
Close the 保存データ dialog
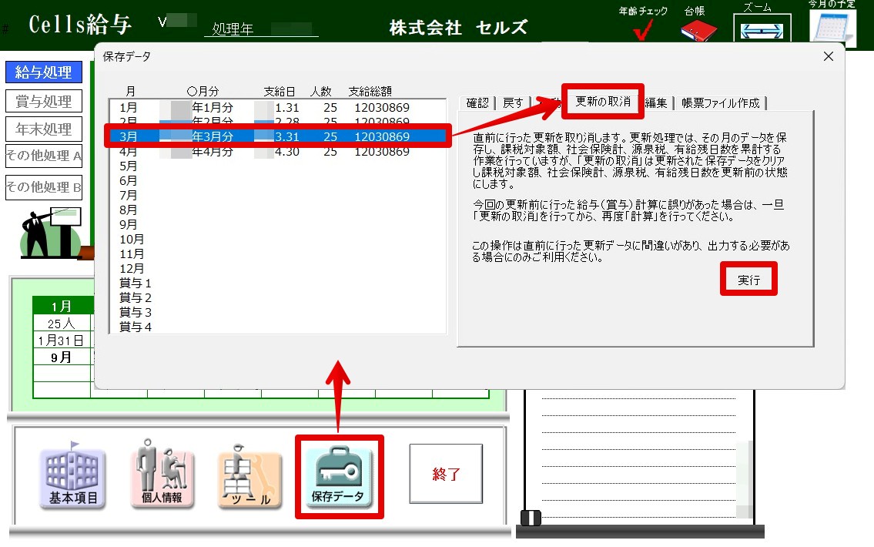(x=829, y=56)
